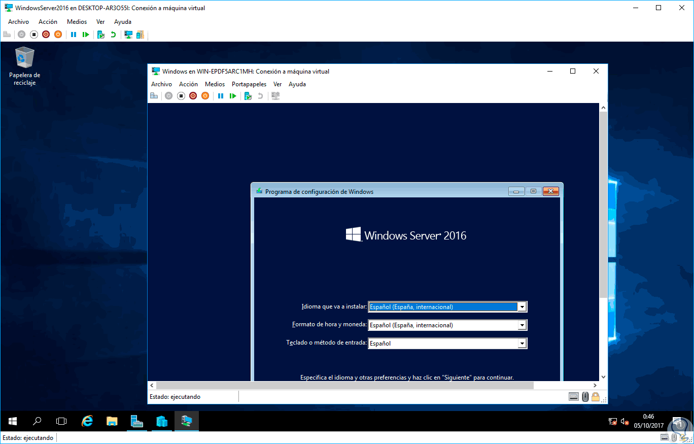The width and height of the screenshot is (694, 444).
Task: Create checkpoint from inner Windows VM toolbar
Action: click(x=248, y=96)
